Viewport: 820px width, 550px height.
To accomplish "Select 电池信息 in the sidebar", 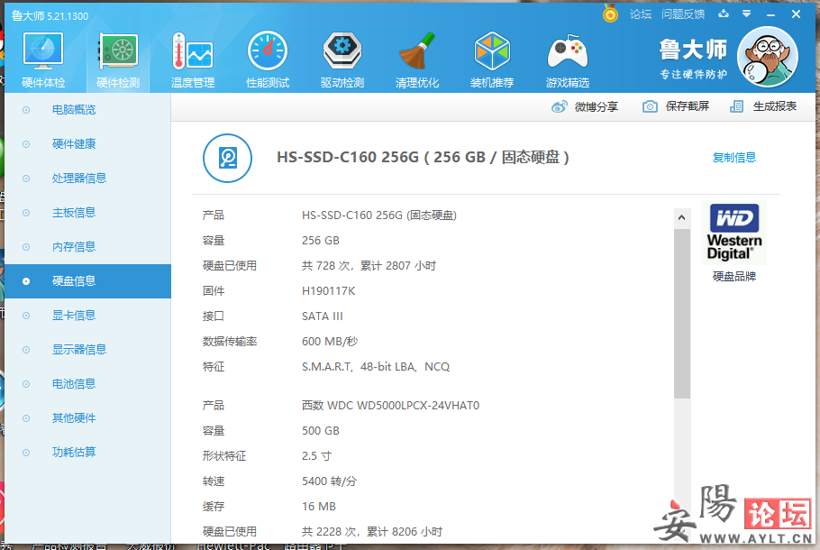I will click(74, 383).
